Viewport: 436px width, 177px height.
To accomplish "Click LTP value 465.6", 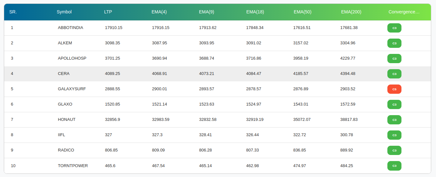I will pos(110,166).
